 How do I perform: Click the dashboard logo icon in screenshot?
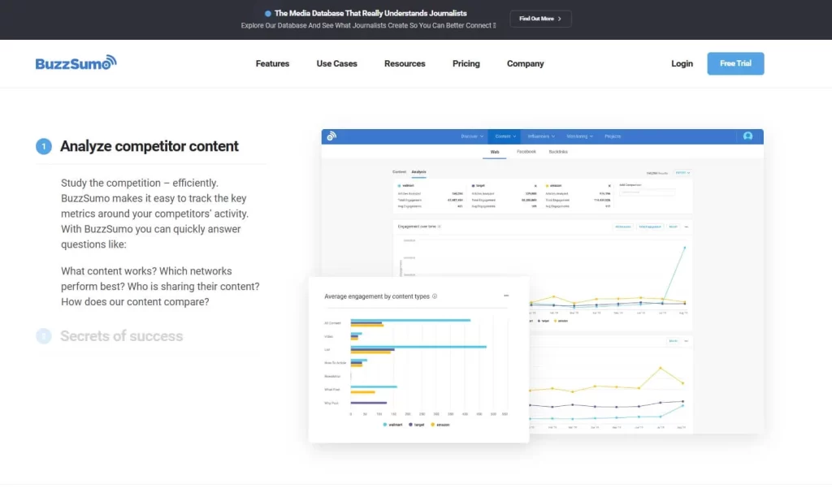[331, 136]
